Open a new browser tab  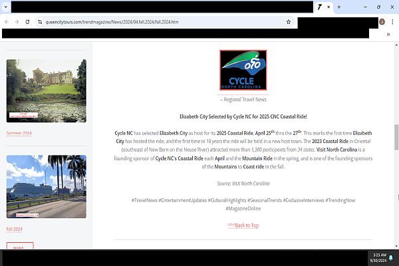point(338,7)
